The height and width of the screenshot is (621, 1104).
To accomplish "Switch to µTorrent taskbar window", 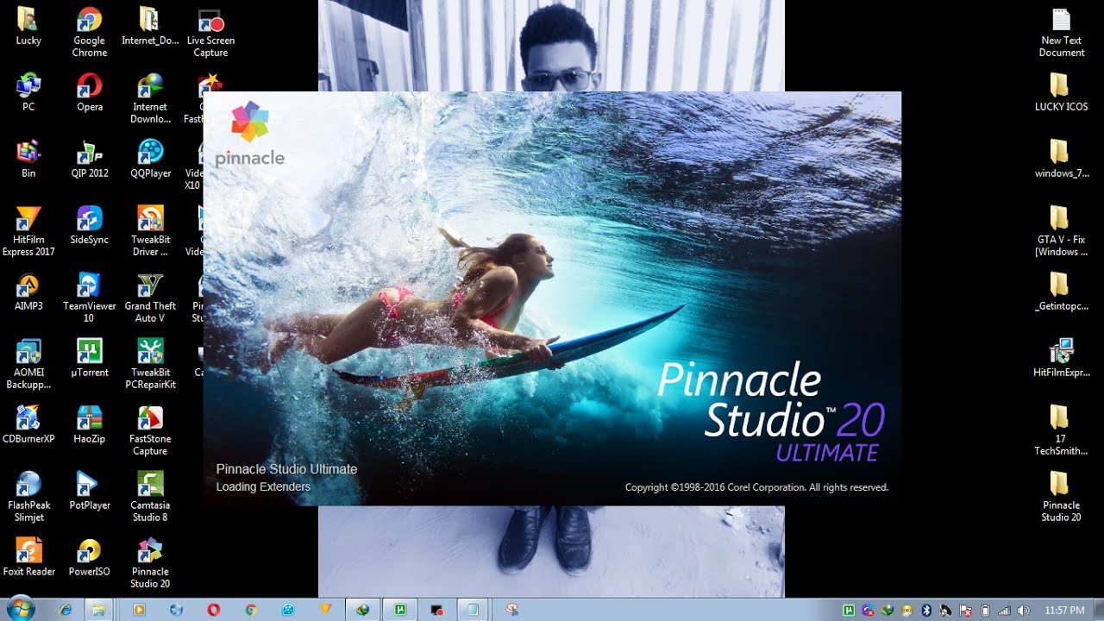I will [400, 609].
